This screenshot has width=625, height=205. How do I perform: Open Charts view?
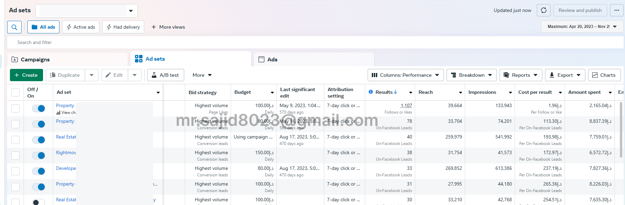(x=604, y=75)
